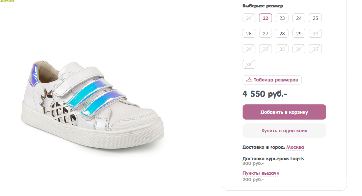The width and height of the screenshot is (362, 196).
Task: Open Пункты выдачи link
Action: (x=261, y=173)
